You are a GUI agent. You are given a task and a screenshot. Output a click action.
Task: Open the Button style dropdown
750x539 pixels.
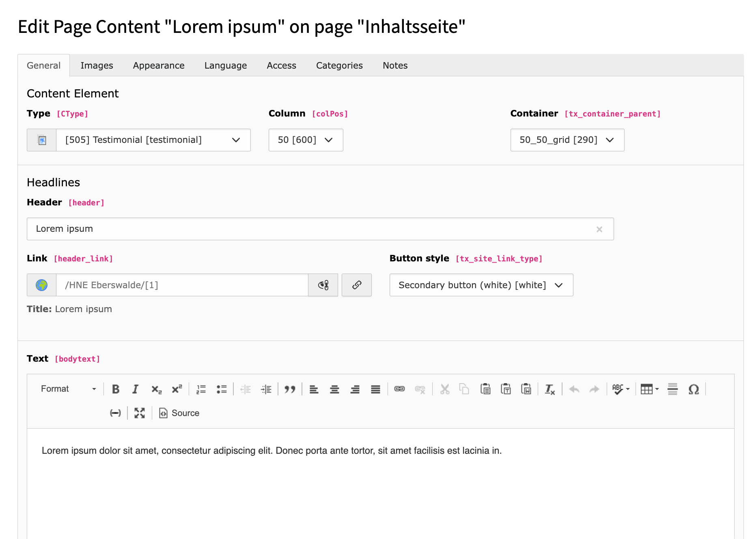click(x=481, y=285)
